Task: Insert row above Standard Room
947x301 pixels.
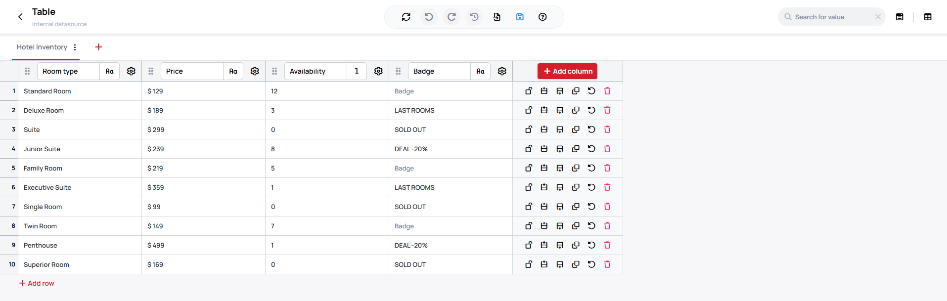Action: 544,91
